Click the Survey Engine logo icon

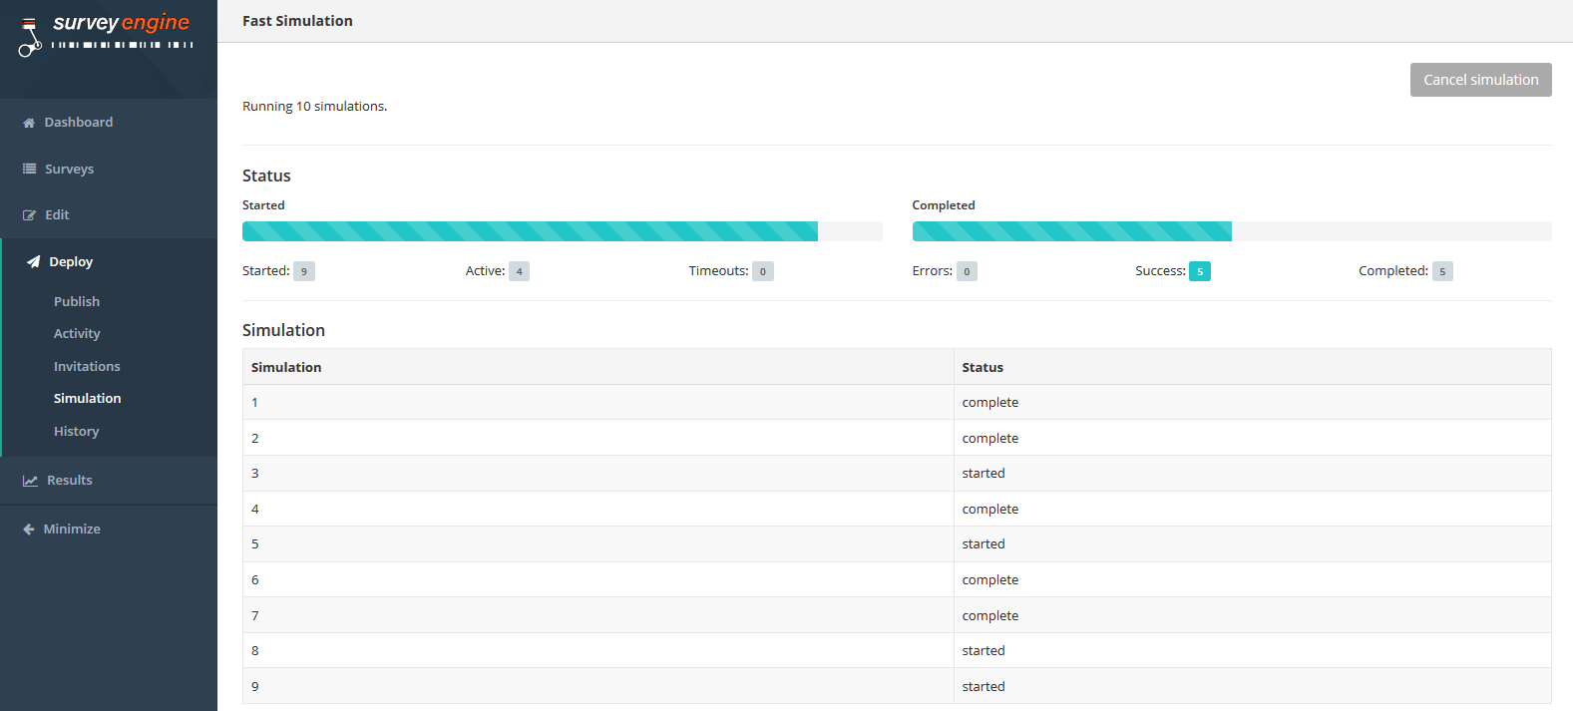pos(30,36)
